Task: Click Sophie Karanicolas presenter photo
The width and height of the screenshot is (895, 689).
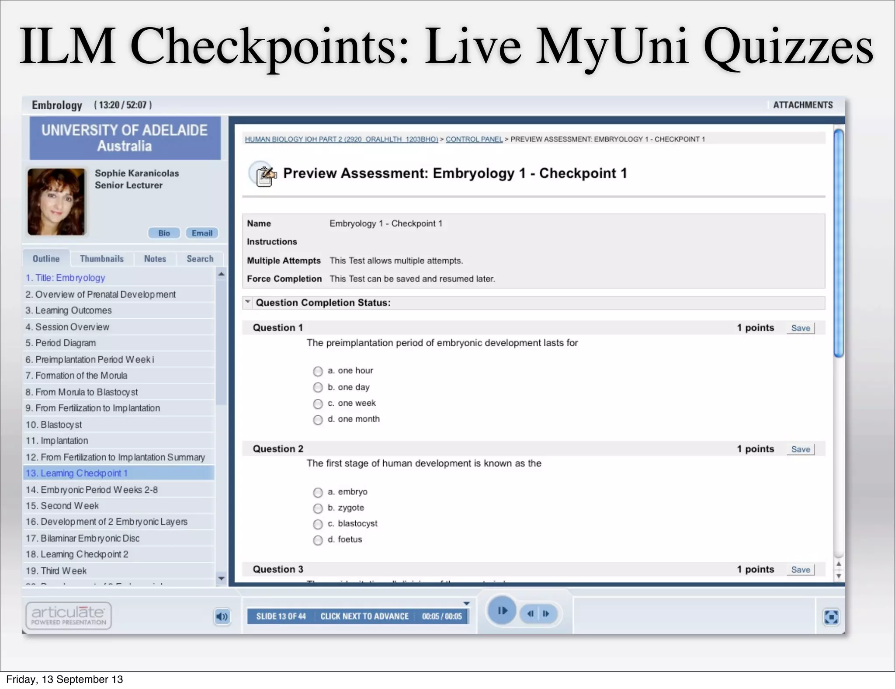Action: (56, 202)
